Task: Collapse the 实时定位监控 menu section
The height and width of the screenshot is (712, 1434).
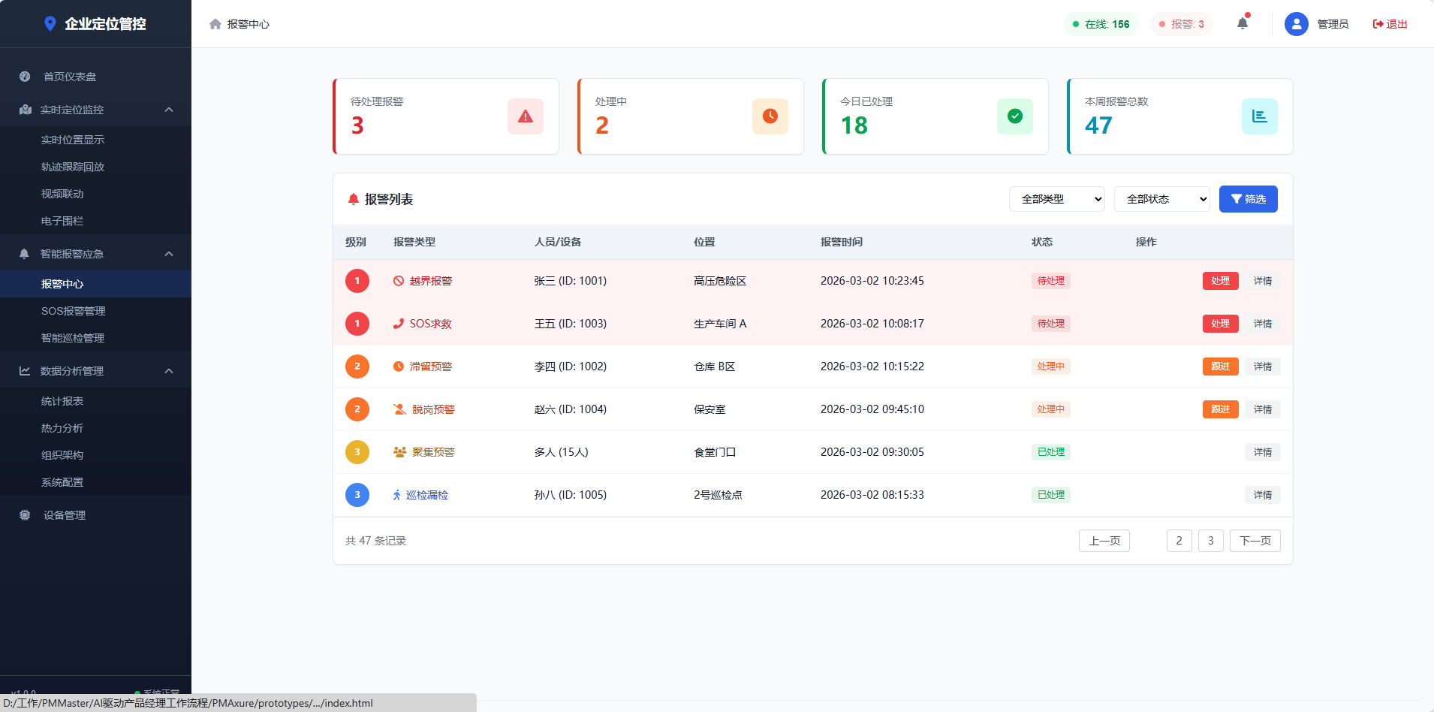Action: coord(169,110)
